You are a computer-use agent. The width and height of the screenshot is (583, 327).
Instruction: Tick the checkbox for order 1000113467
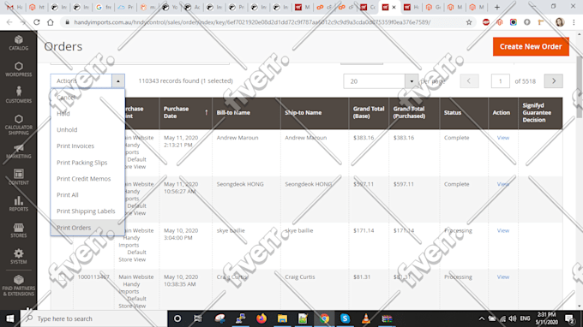[x=62, y=276]
